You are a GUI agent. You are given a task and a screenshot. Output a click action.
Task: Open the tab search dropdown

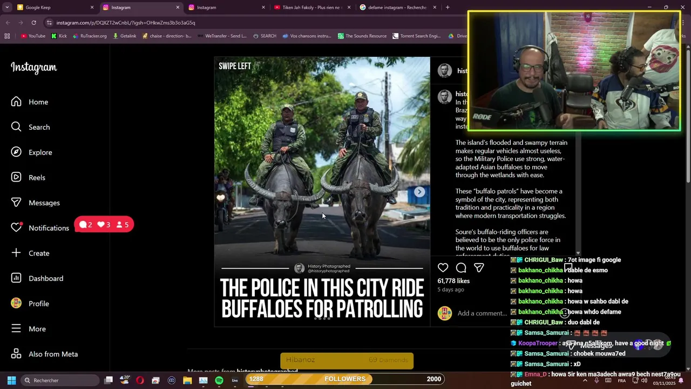click(7, 8)
